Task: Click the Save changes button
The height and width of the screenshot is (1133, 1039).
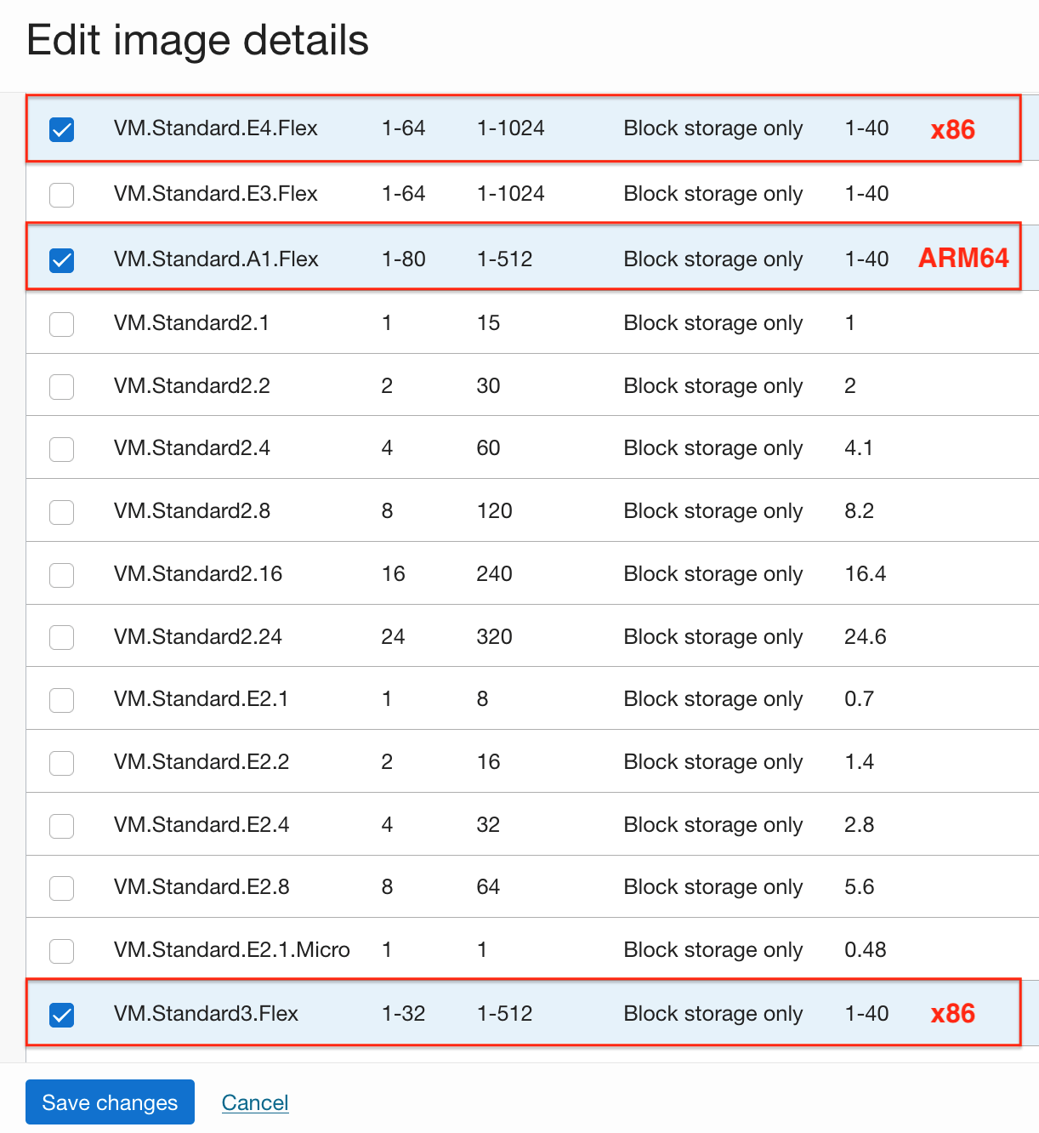Action: (109, 1102)
